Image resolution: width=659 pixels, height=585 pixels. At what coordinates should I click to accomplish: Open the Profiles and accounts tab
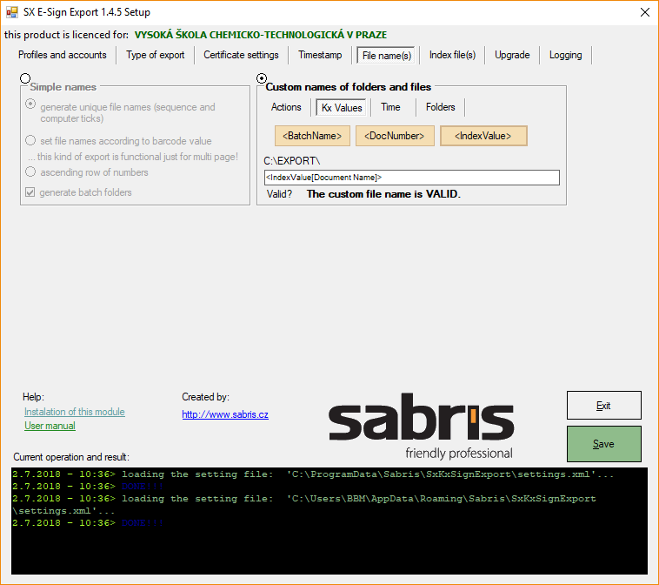[63, 55]
